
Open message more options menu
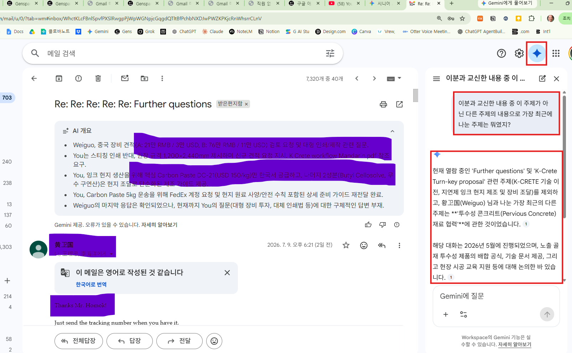click(399, 245)
